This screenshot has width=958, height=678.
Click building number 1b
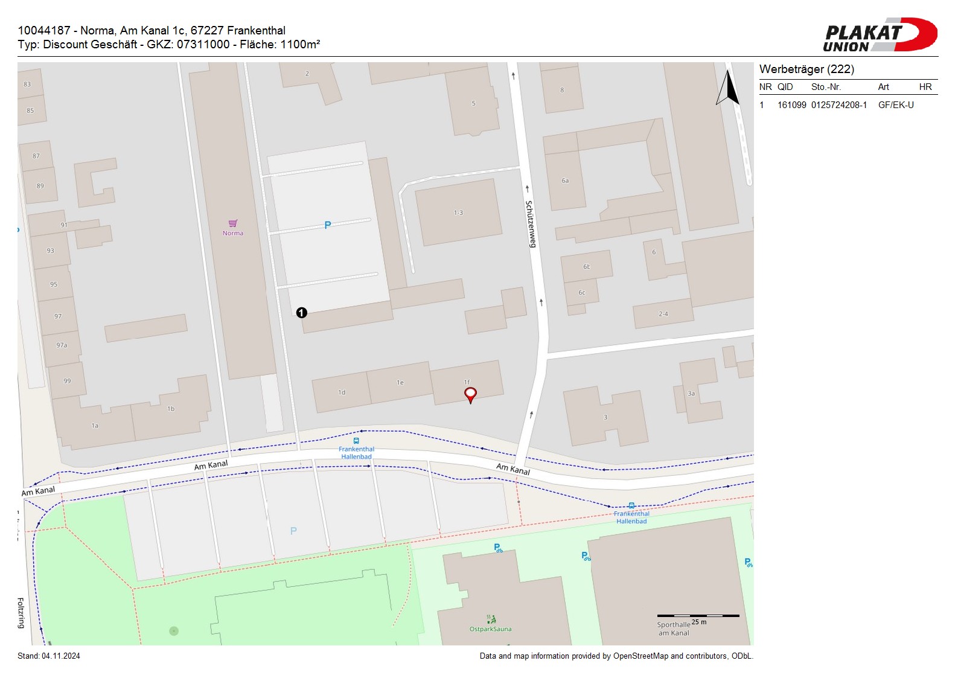tap(171, 409)
